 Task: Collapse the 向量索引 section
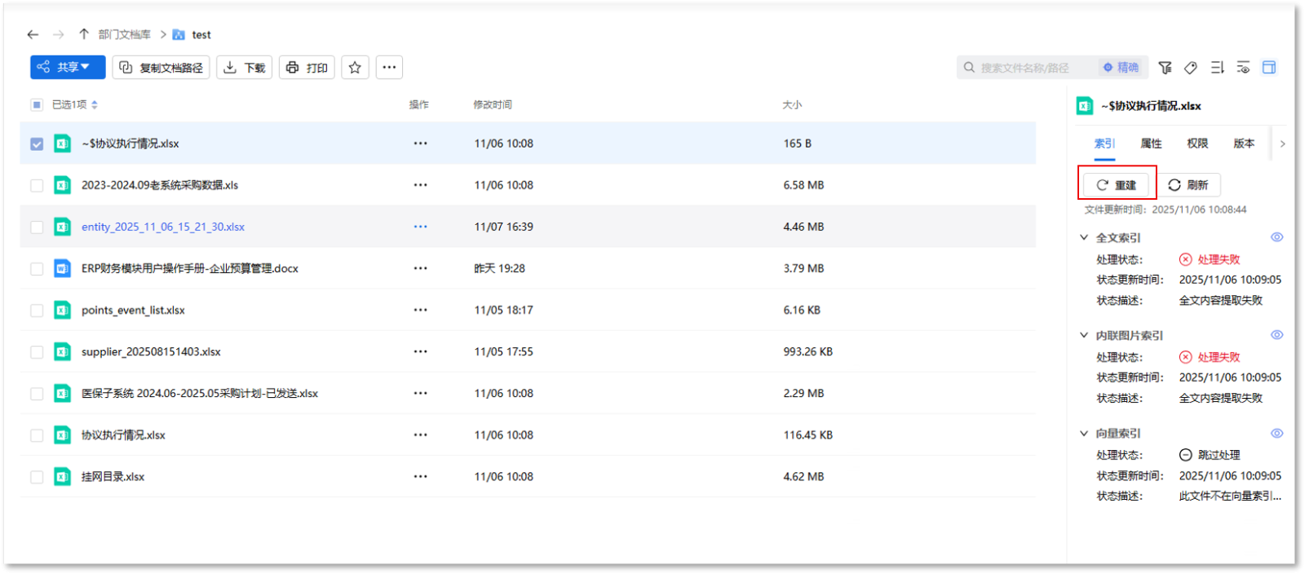point(1084,434)
